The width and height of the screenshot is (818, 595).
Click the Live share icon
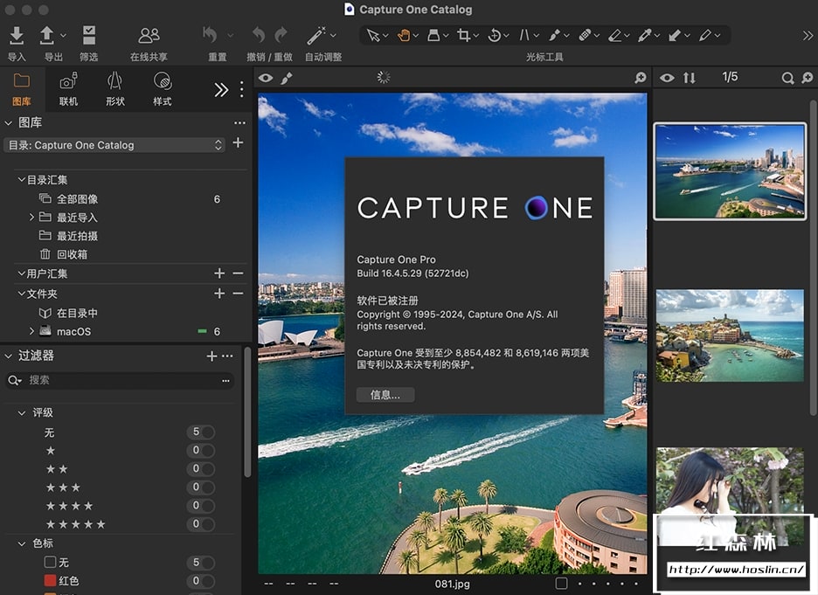pos(149,36)
